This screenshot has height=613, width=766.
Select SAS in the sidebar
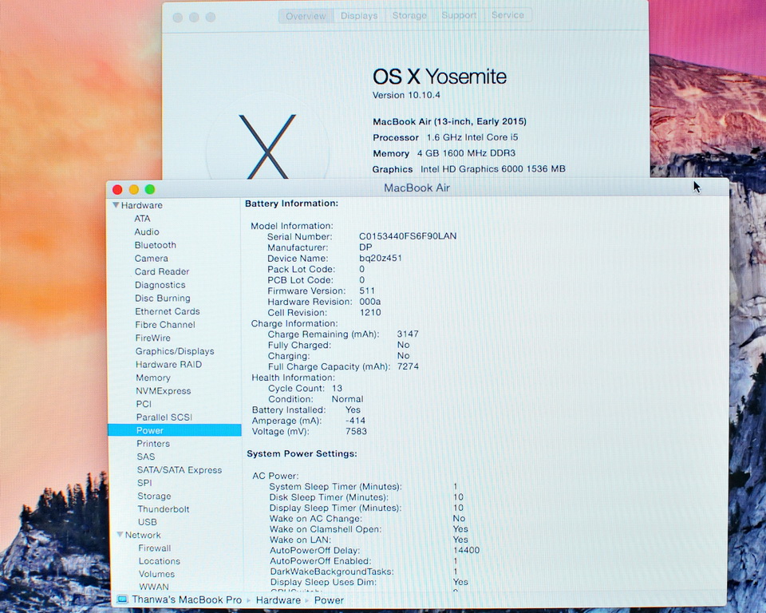pyautogui.click(x=145, y=457)
